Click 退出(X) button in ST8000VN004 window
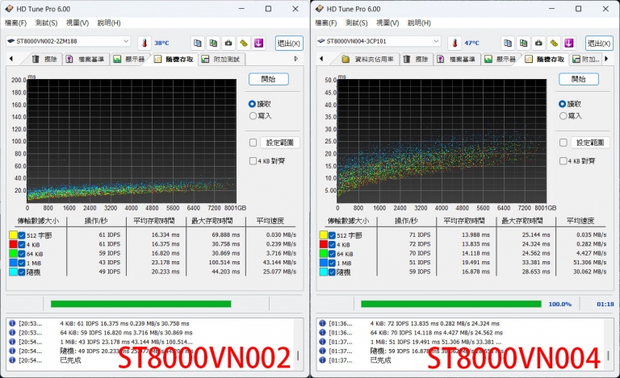This screenshot has height=378, width=620. pyautogui.click(x=599, y=43)
